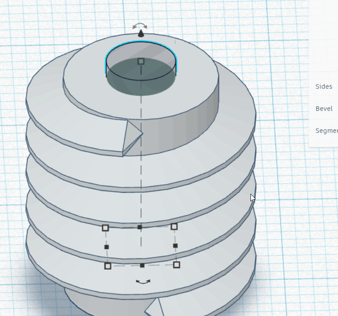Click the black bottom-edge midpoint handle
338x316 pixels.
pyautogui.click(x=142, y=265)
